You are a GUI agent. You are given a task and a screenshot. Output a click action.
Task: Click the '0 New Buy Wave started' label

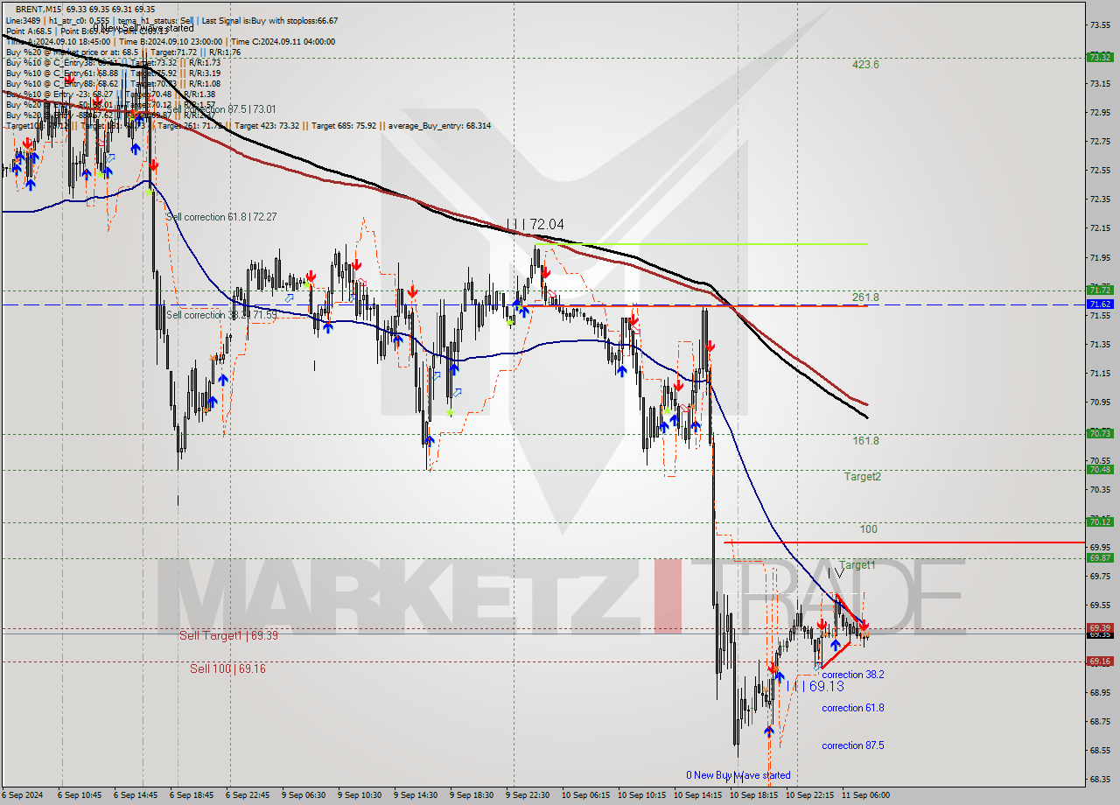click(x=738, y=775)
